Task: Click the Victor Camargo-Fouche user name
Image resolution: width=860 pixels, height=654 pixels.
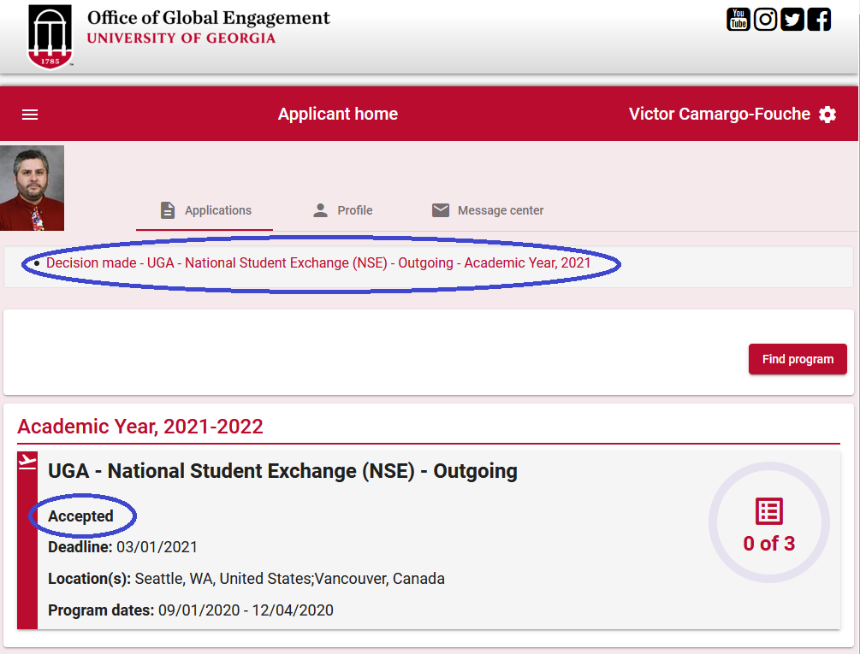Action: click(719, 114)
